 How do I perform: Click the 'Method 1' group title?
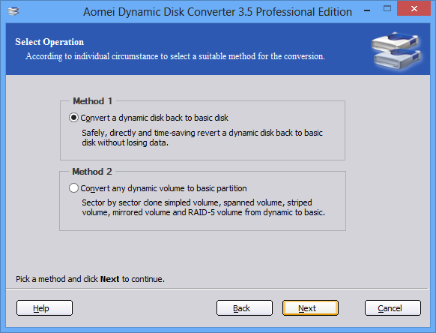(x=92, y=101)
